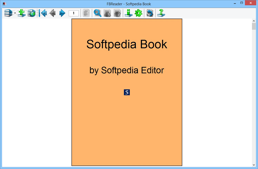Click 'by Softpedia Editor' text on cover

coord(127,70)
